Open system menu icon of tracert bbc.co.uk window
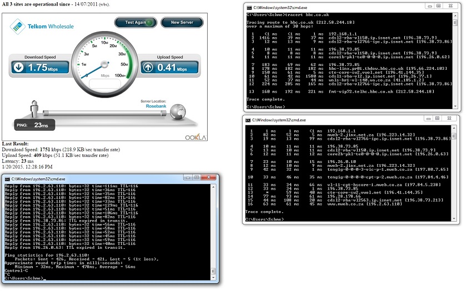Image resolution: width=472 pixels, height=302 pixels. coord(249,7)
